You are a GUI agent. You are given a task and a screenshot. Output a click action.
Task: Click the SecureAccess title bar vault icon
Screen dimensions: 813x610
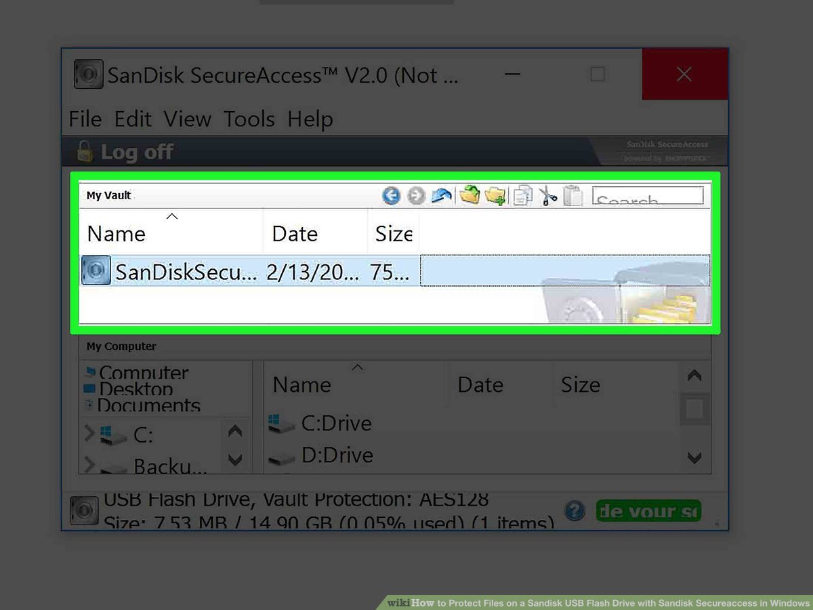pyautogui.click(x=89, y=74)
